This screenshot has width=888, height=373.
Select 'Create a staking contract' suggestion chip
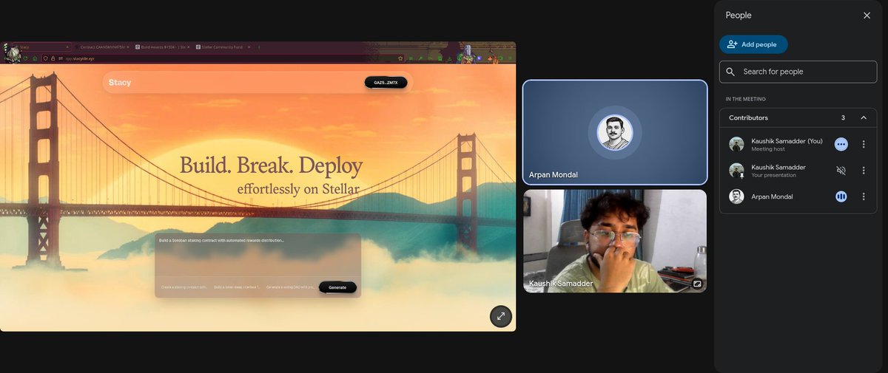pyautogui.click(x=184, y=287)
